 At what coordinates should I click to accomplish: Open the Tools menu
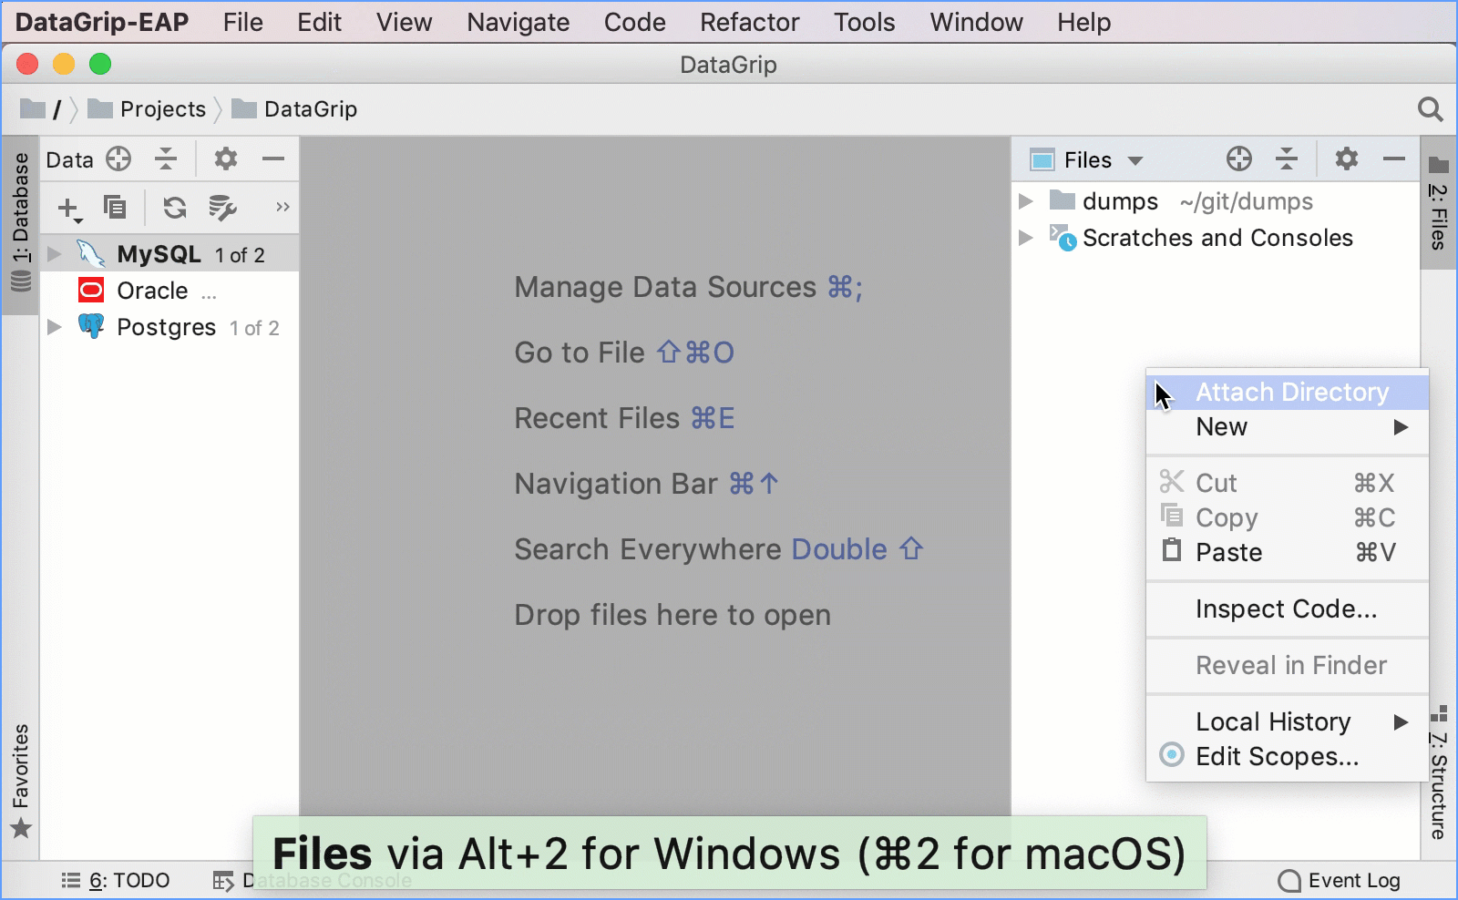click(864, 22)
